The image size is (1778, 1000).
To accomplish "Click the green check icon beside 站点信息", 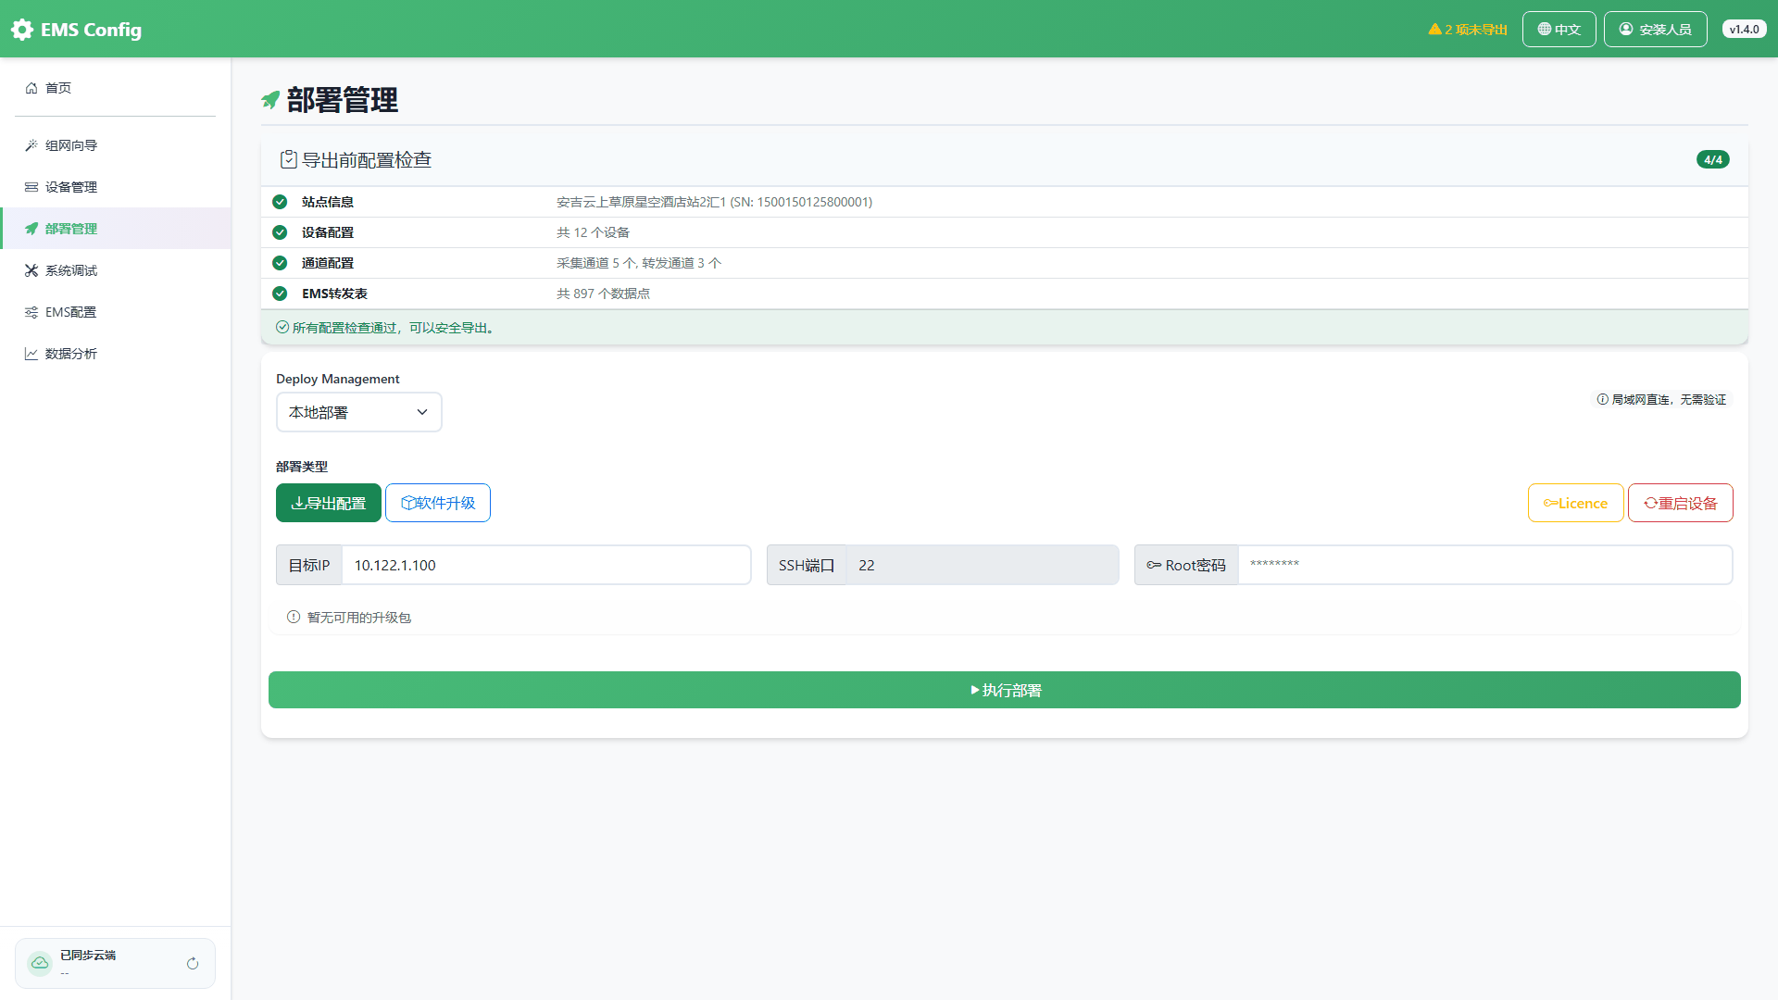I will click(280, 202).
